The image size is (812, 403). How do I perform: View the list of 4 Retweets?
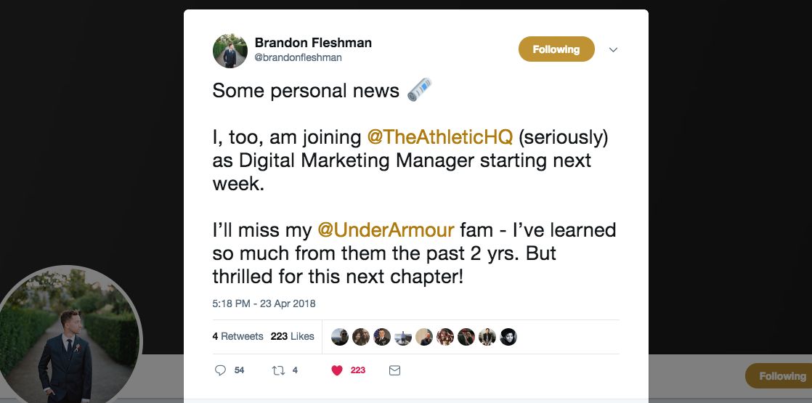(x=237, y=336)
